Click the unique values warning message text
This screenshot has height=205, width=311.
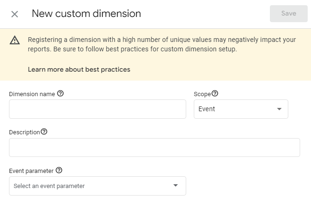point(162,44)
